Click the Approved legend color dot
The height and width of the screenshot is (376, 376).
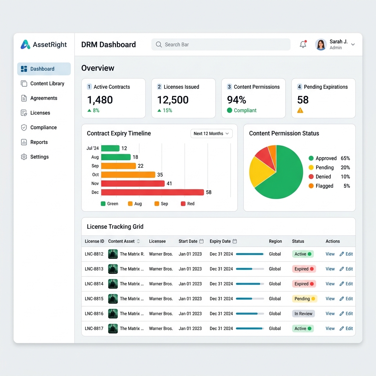tap(311, 158)
